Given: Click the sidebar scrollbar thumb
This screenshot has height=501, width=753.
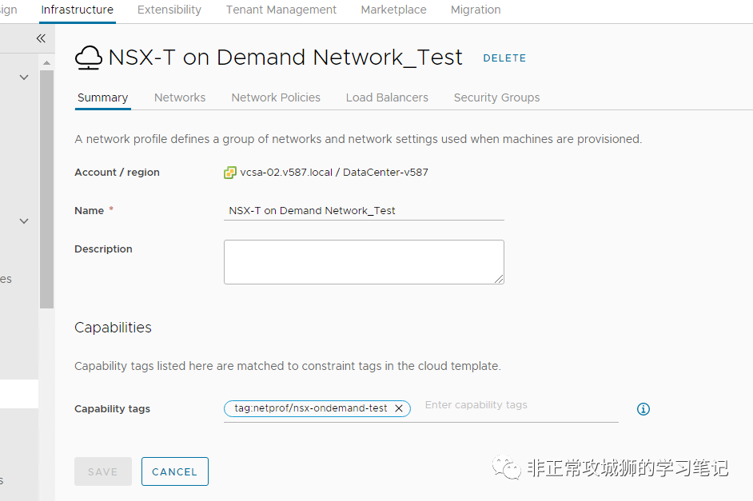Looking at the screenshot, I should pos(46,189).
